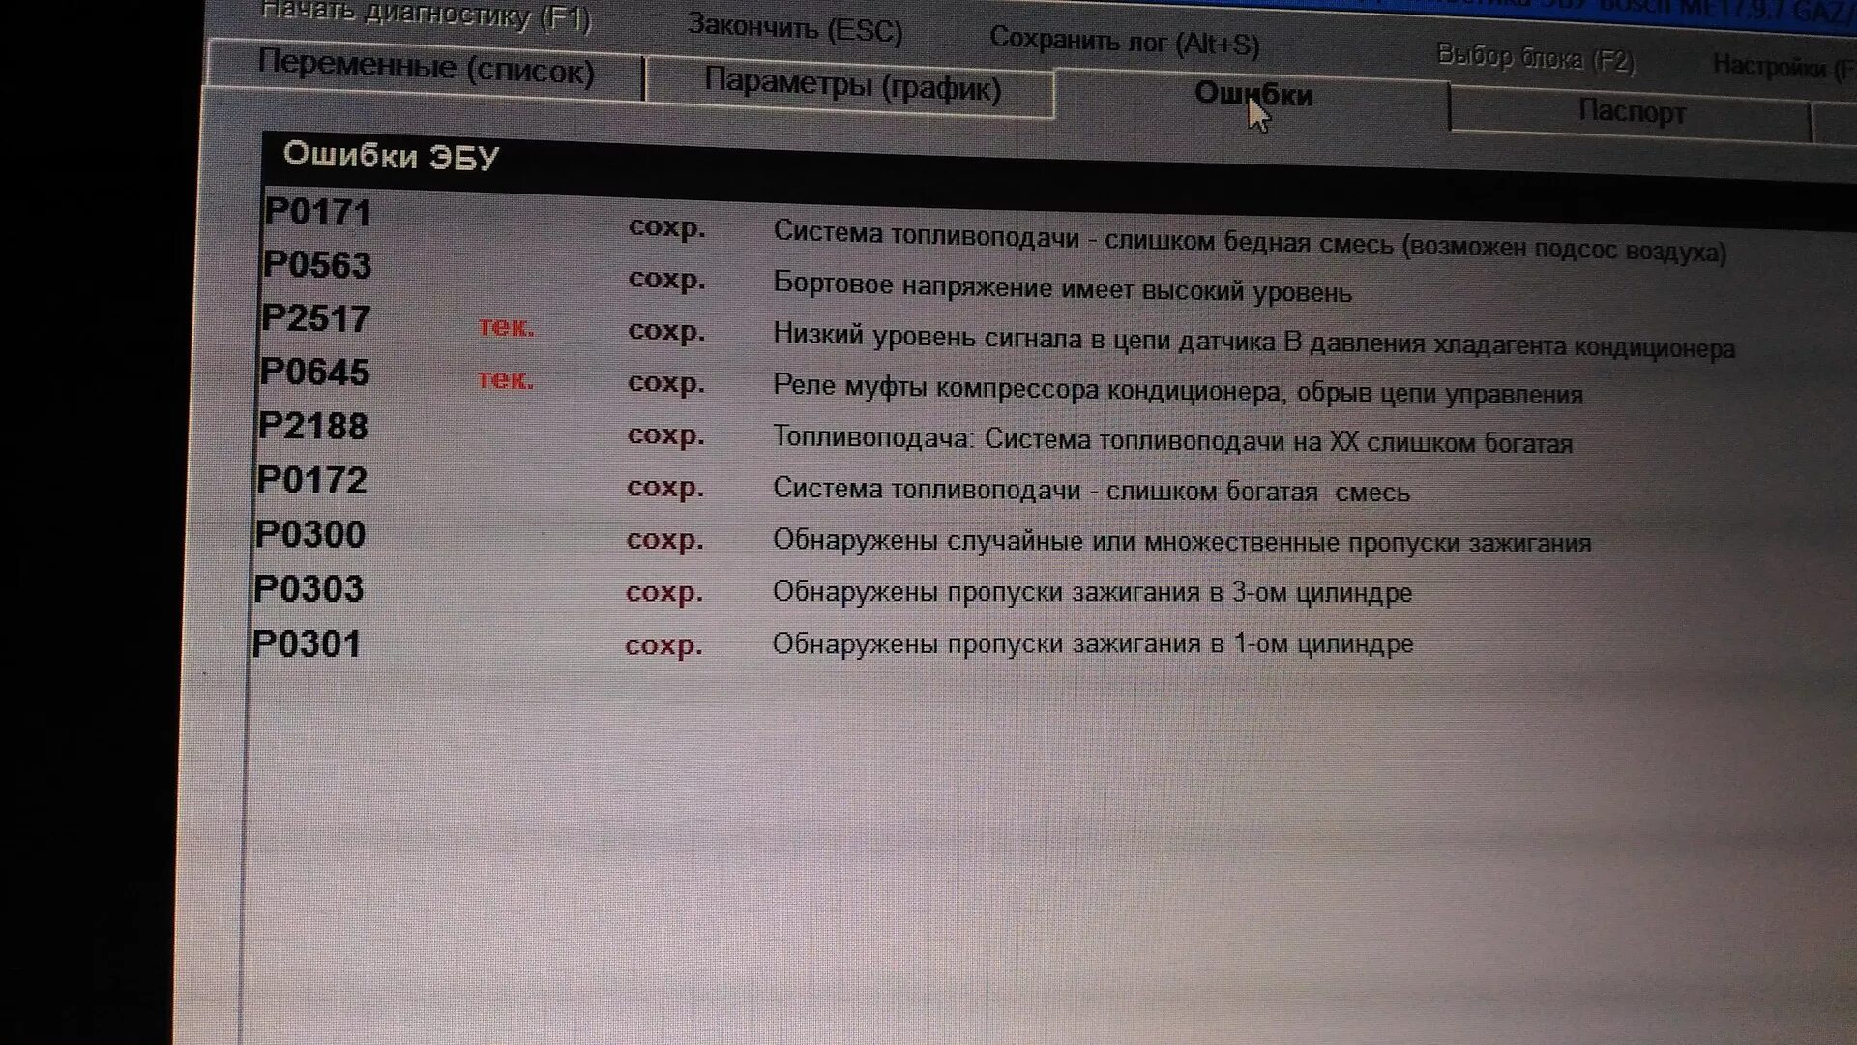1857x1045 pixels.
Task: Open Выбор блока (F2)
Action: [x=1536, y=58]
